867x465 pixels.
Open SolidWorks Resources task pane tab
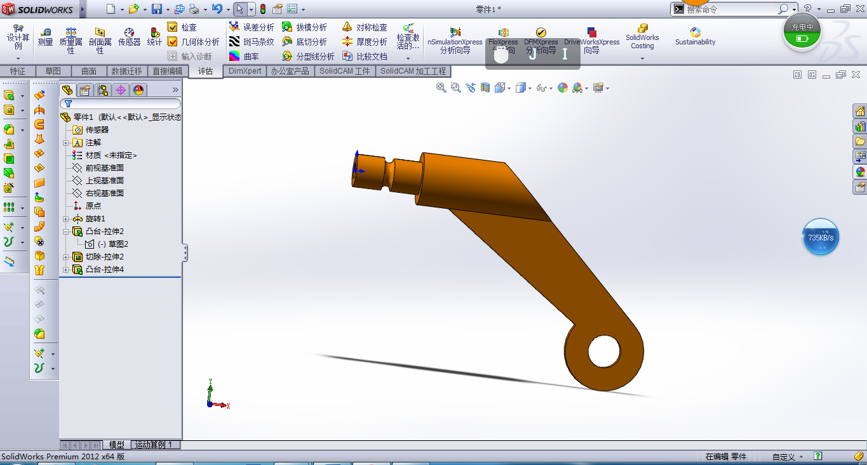click(860, 111)
